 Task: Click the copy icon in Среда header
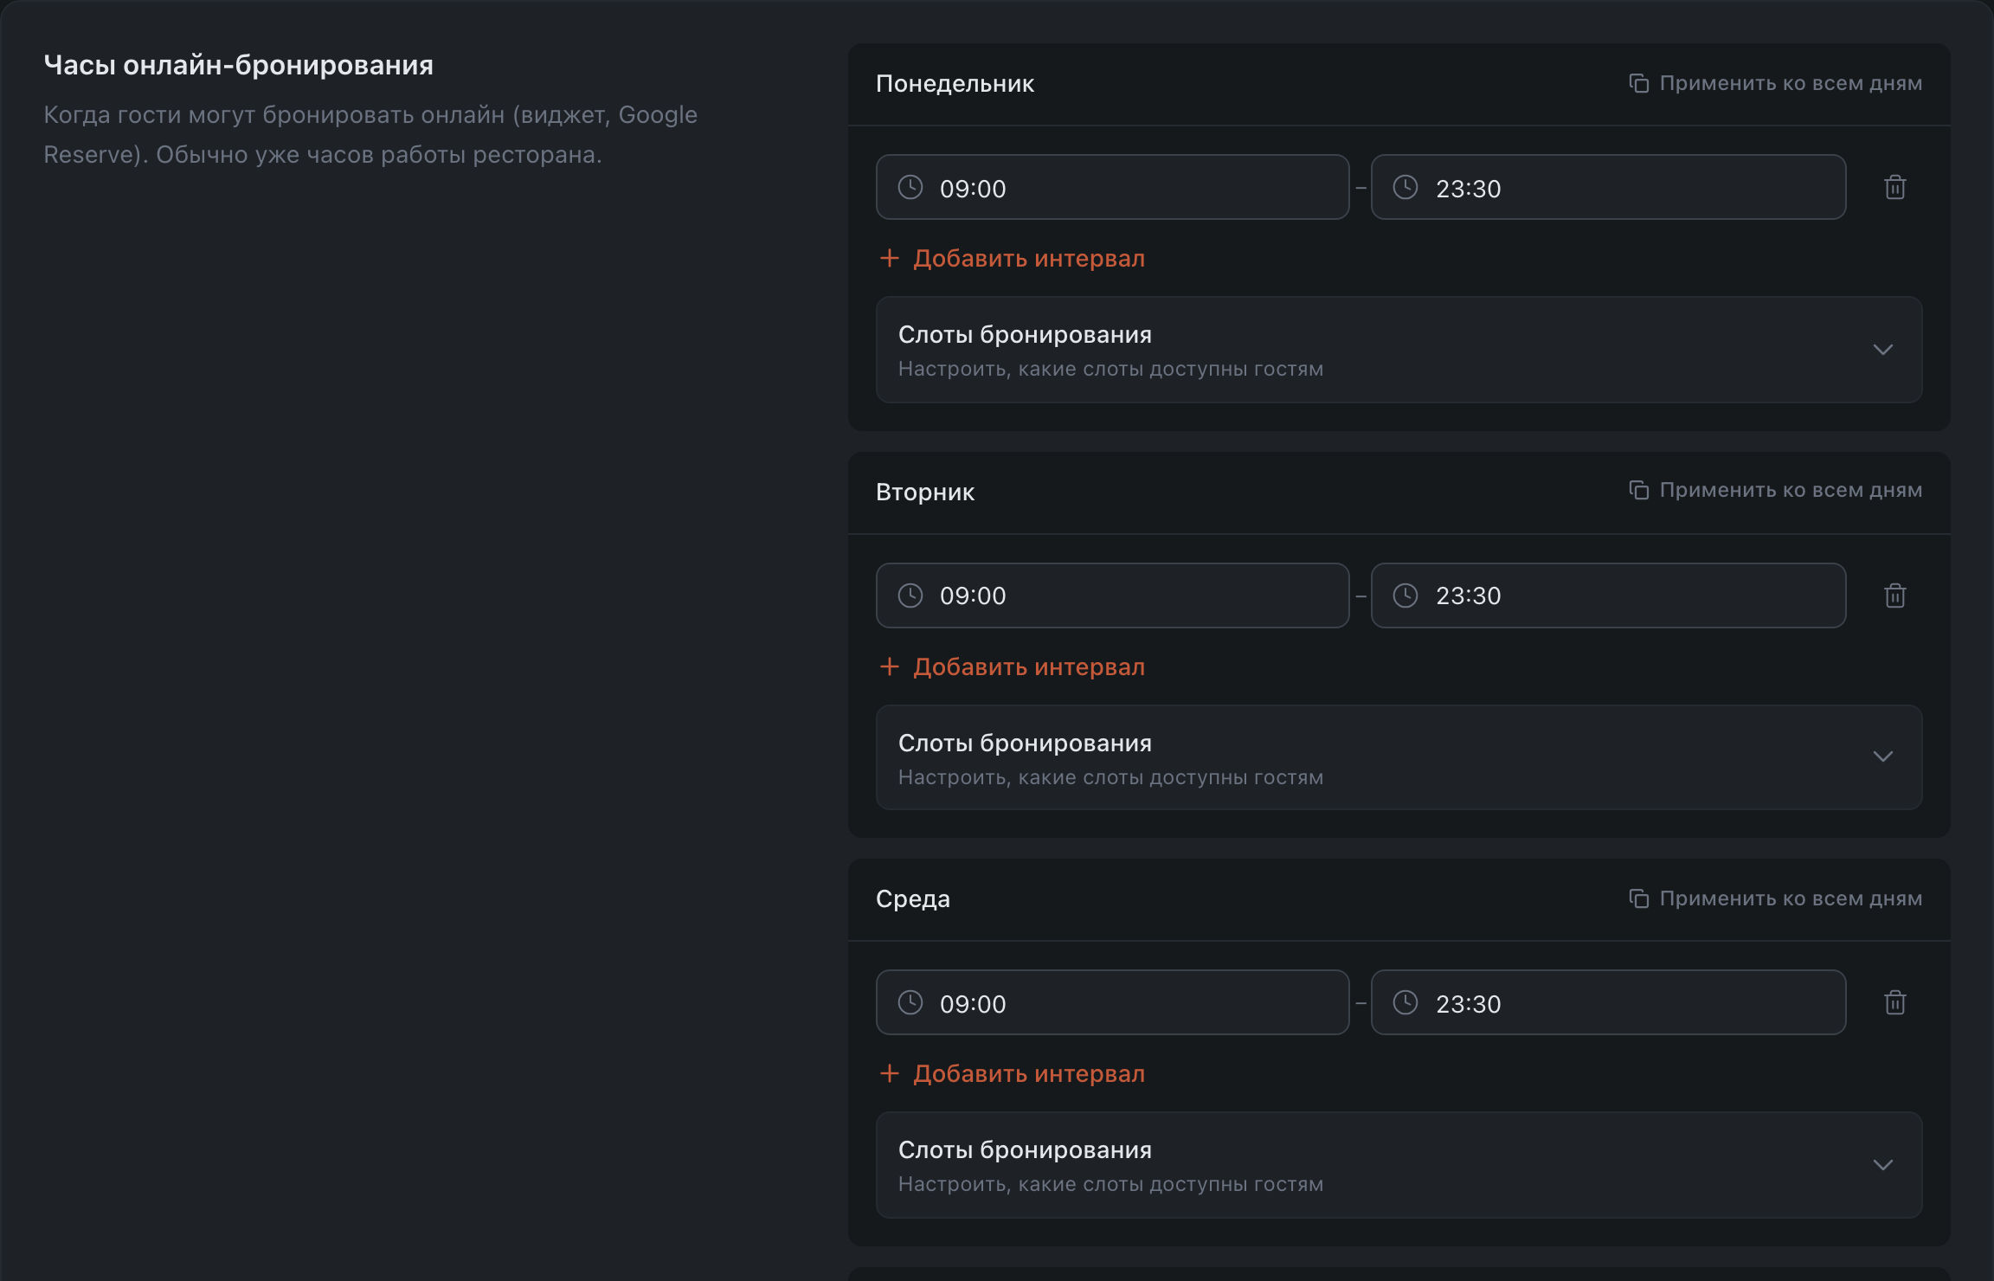click(1638, 898)
